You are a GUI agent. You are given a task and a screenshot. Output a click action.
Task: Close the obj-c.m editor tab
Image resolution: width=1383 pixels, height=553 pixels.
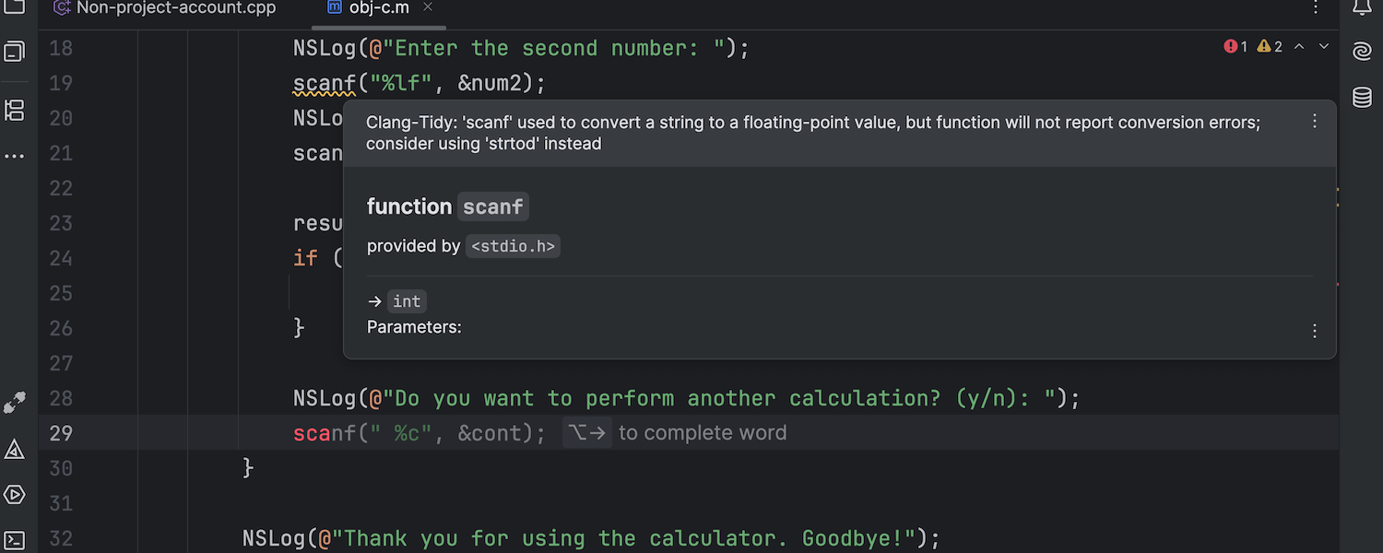click(x=428, y=7)
